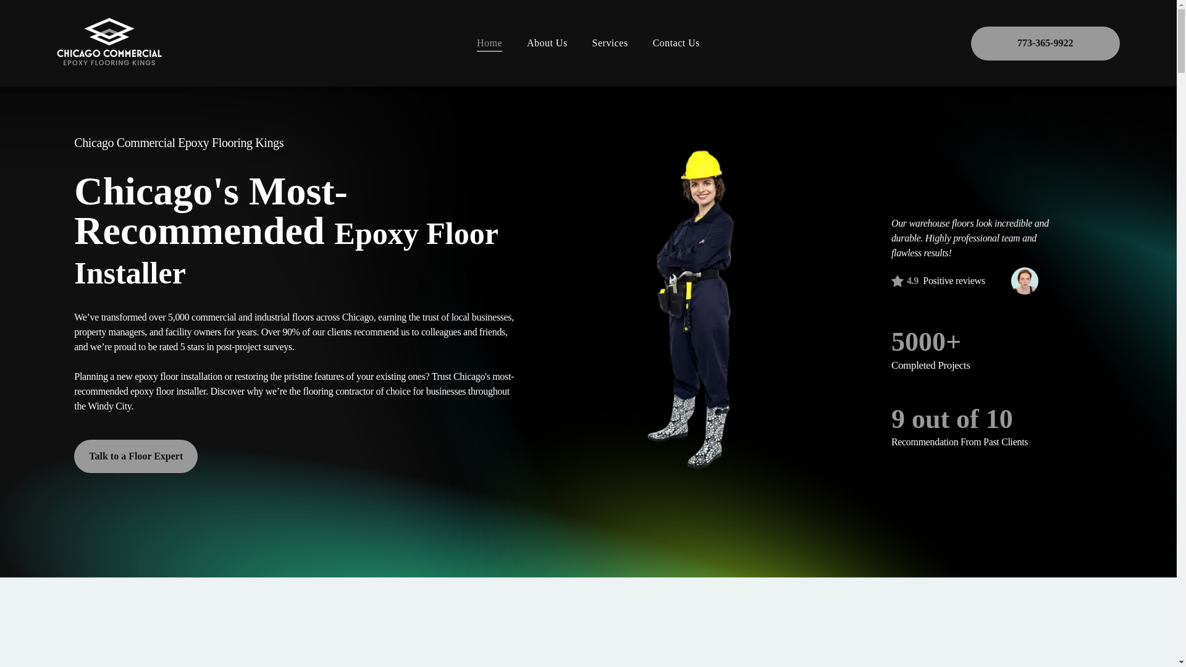Open the Home menu item
Image resolution: width=1186 pixels, height=667 pixels.
tap(489, 43)
